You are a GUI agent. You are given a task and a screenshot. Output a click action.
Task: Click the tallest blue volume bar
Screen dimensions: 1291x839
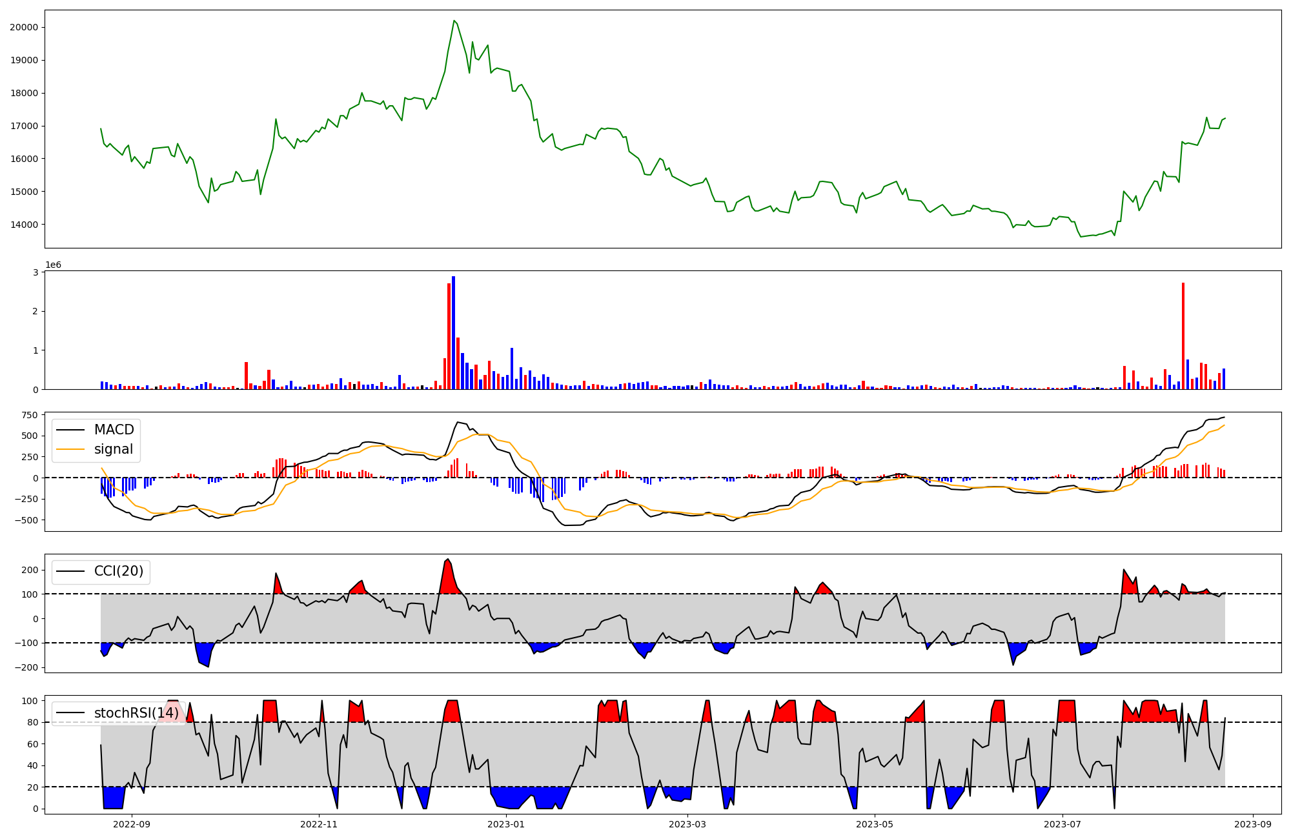[x=454, y=332]
